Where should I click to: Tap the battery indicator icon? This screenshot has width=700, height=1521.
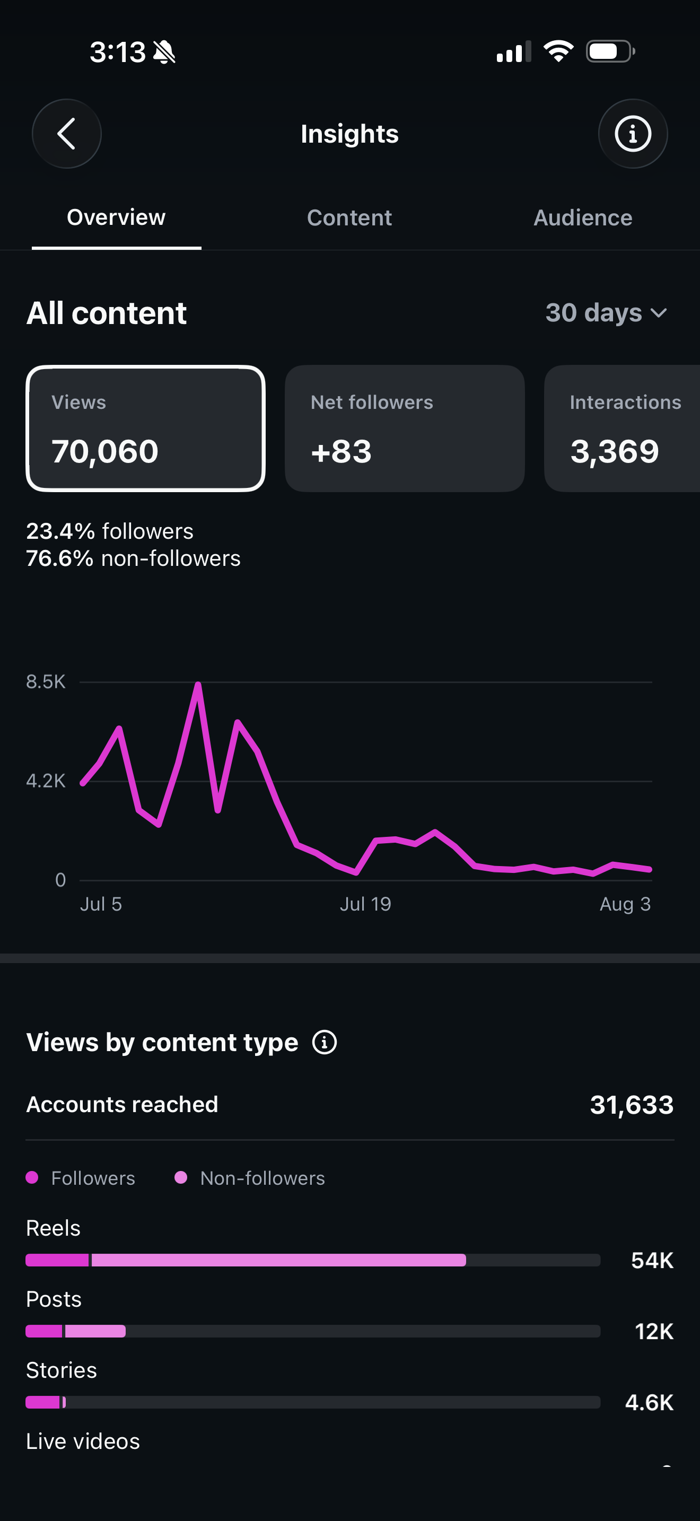tap(610, 51)
